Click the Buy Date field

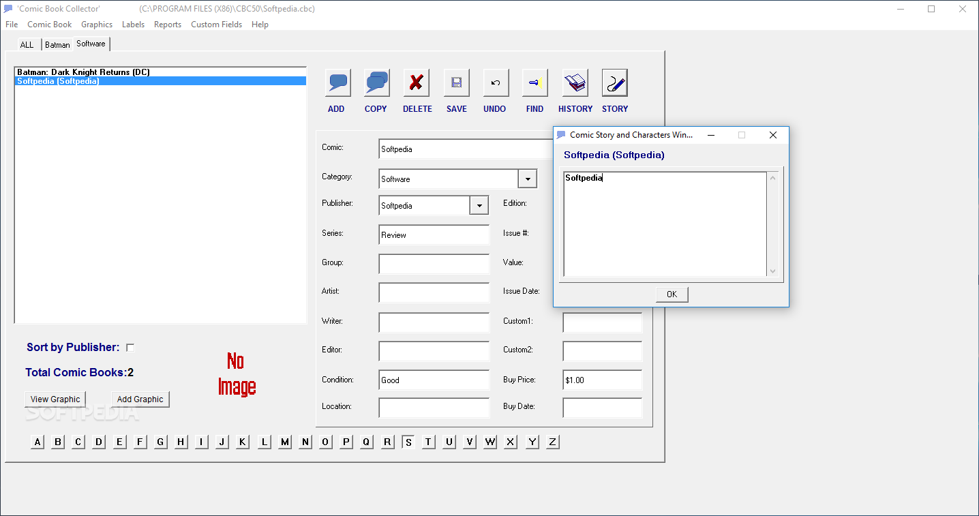(x=603, y=408)
